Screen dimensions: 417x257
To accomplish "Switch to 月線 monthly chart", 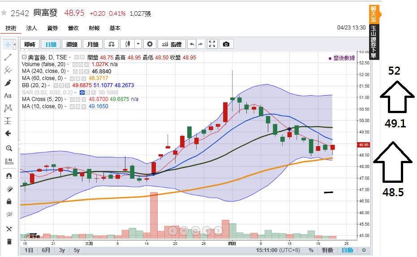I will 93,44.
